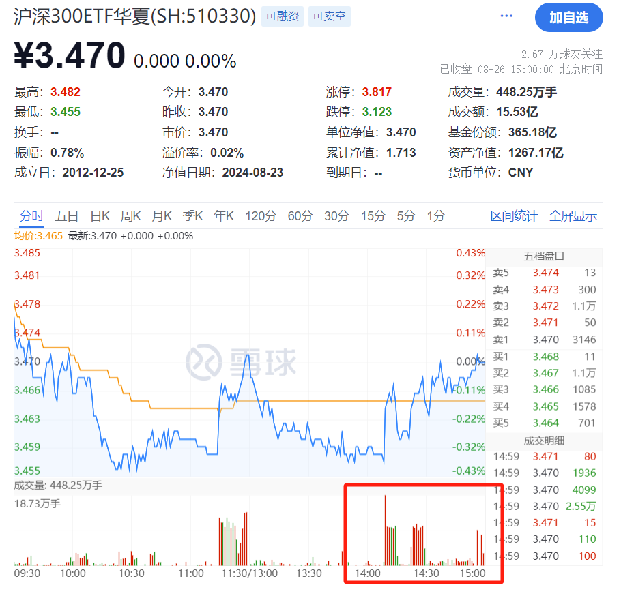Open the 季K chart tab
The height and width of the screenshot is (596, 621).
[192, 216]
